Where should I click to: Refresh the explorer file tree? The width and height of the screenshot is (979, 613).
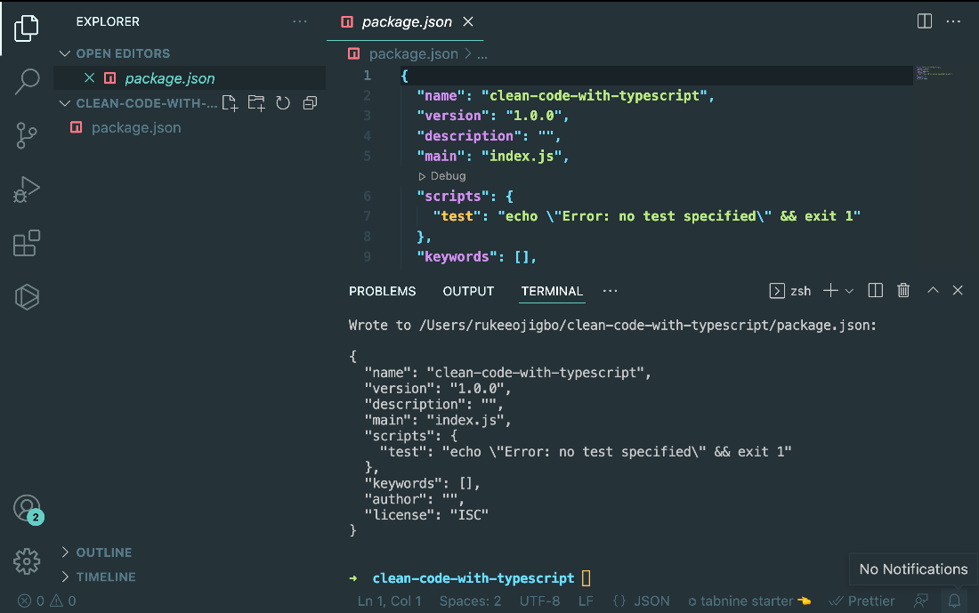pyautogui.click(x=283, y=103)
